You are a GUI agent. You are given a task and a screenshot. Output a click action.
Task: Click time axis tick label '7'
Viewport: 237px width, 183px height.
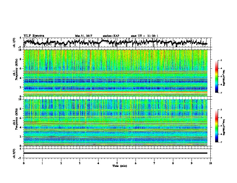click(154, 163)
